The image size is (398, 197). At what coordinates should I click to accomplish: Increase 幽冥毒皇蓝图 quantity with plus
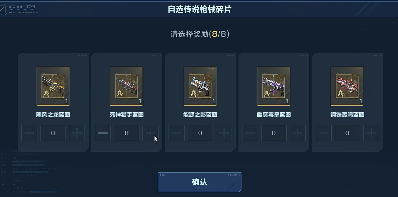click(298, 133)
